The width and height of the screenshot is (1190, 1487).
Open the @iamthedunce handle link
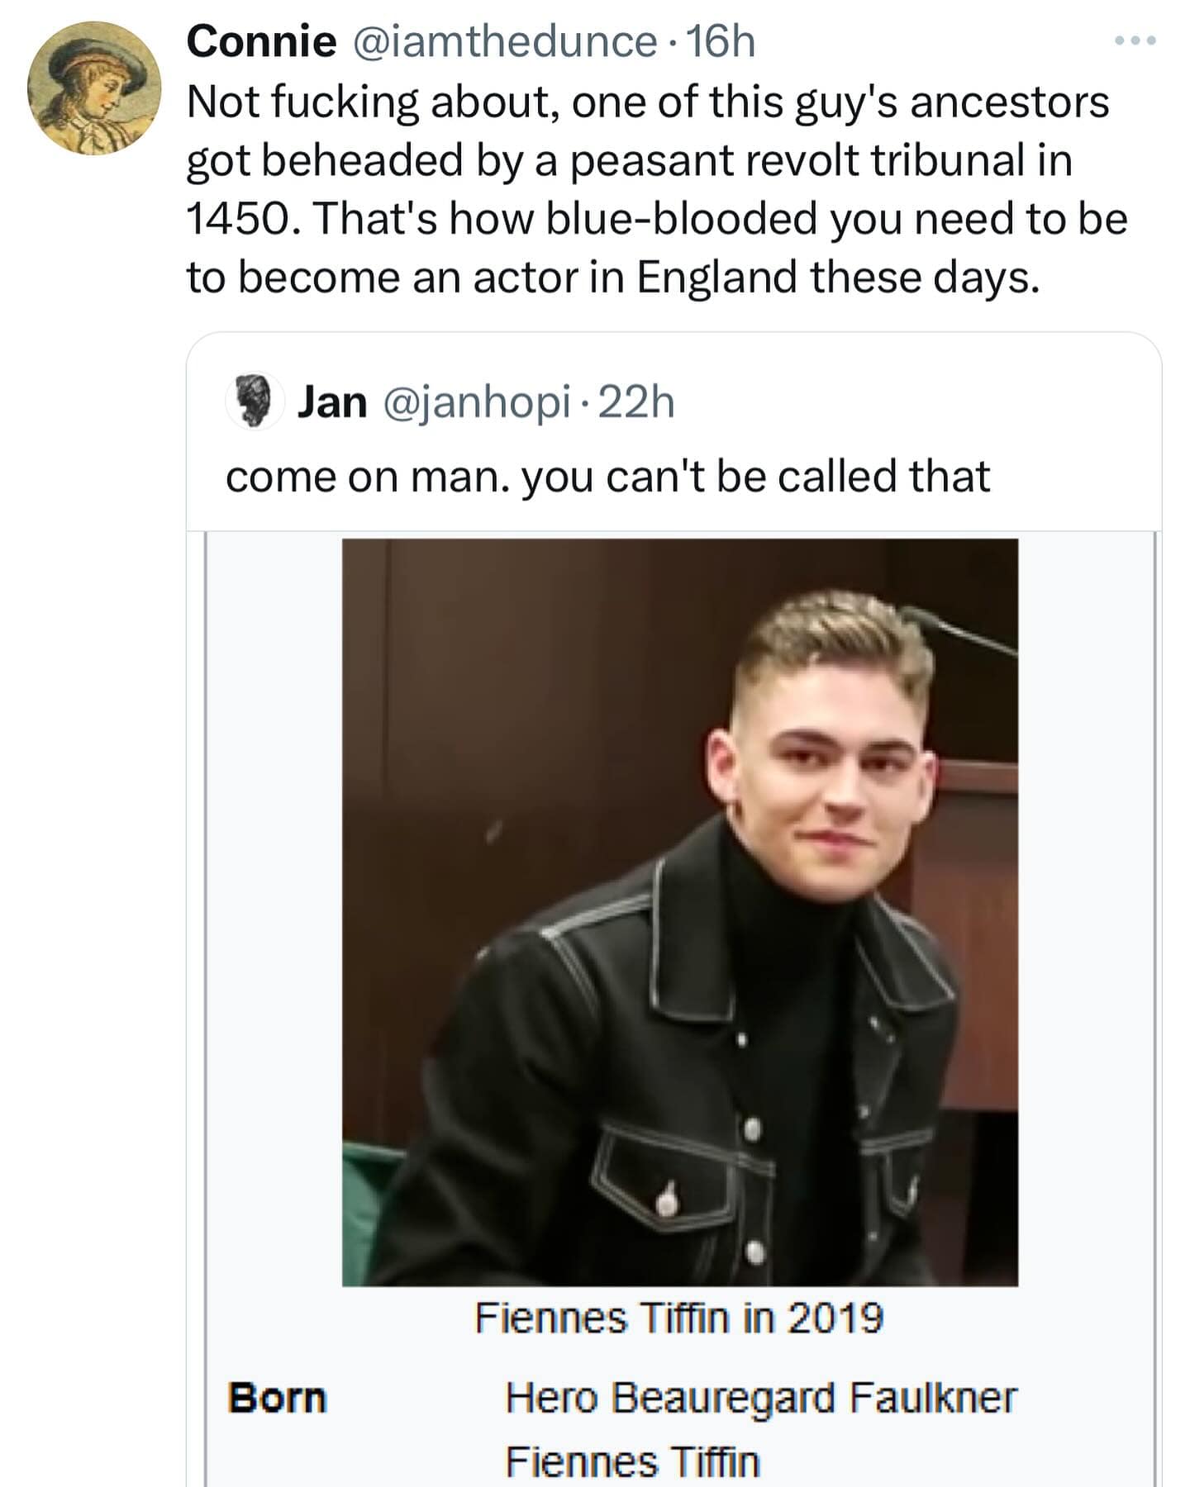pos(505,41)
